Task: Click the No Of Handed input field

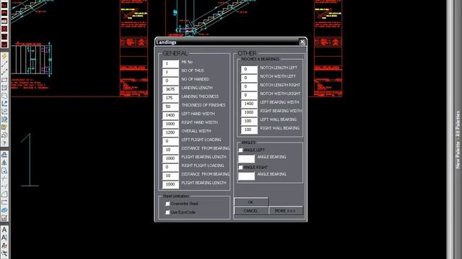Action: 170,81
